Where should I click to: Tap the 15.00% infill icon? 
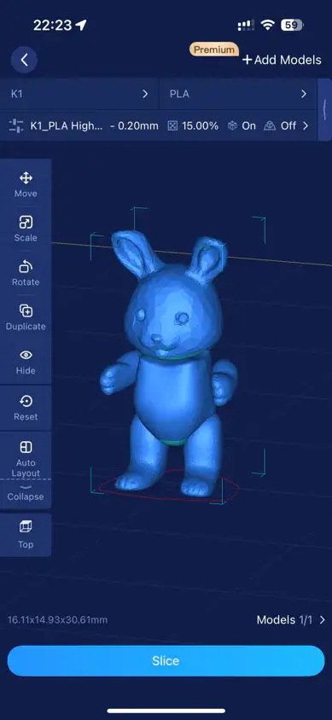pos(172,125)
